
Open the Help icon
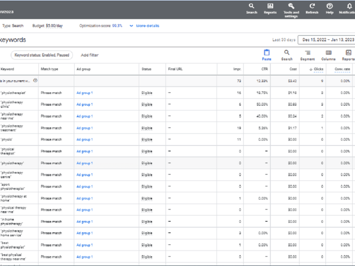point(329,6)
